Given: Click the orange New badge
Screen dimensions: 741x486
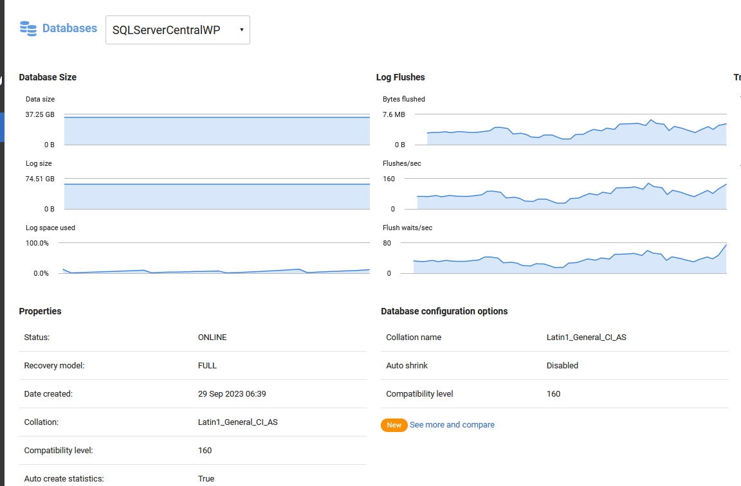Looking at the screenshot, I should click(394, 425).
